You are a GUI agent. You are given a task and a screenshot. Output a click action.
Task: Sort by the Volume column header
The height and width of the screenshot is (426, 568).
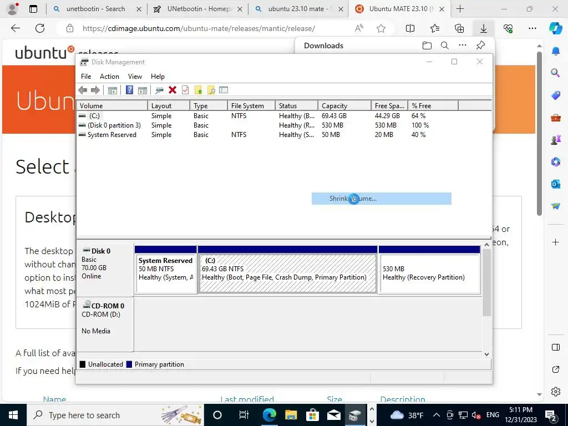point(112,106)
